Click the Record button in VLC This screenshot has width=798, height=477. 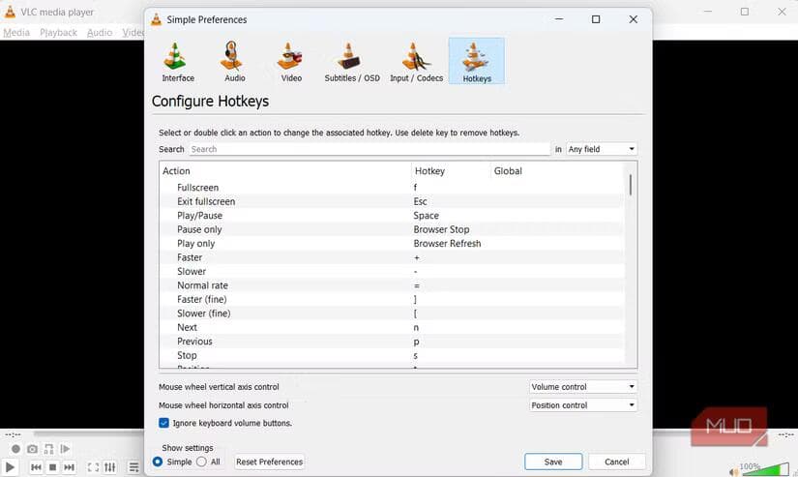click(x=15, y=449)
